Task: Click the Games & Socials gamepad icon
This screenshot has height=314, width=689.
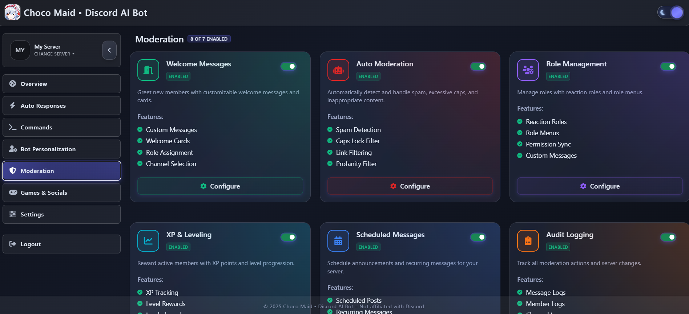Action: [x=13, y=192]
